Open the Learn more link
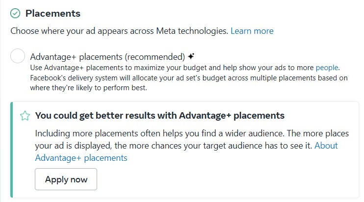This screenshot has height=202, width=364. [252, 31]
